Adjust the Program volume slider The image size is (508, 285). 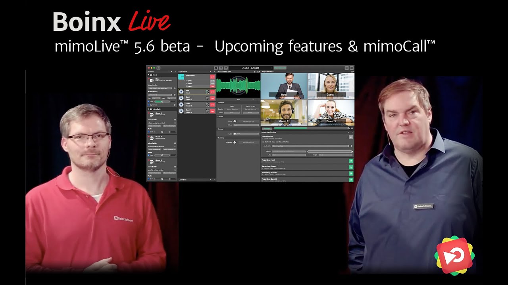[312, 128]
